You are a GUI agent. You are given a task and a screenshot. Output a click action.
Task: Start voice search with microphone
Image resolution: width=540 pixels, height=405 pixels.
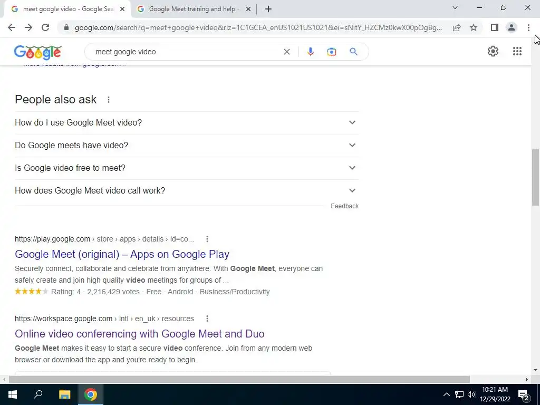[310, 52]
